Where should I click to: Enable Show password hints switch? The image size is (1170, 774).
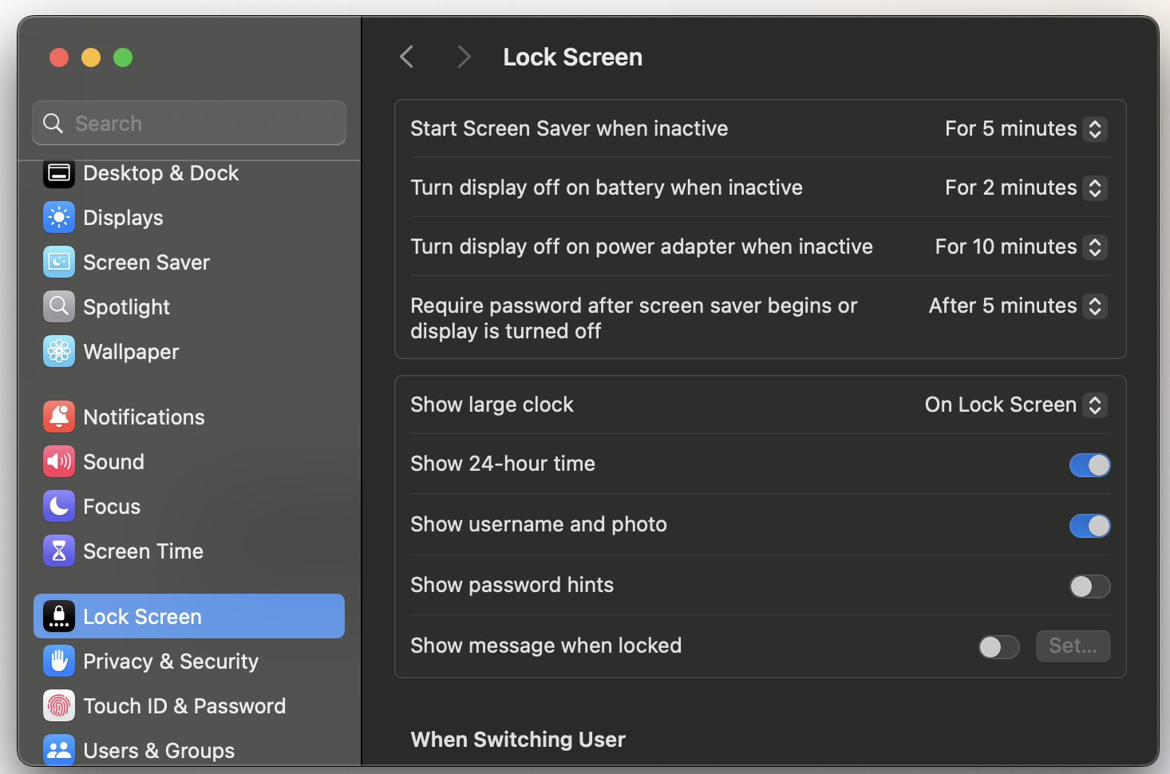point(1089,586)
